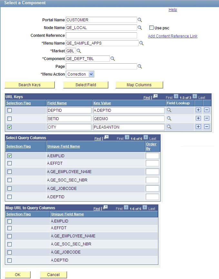
Task: Open field lookup for CITY row
Action: pyautogui.click(x=169, y=127)
